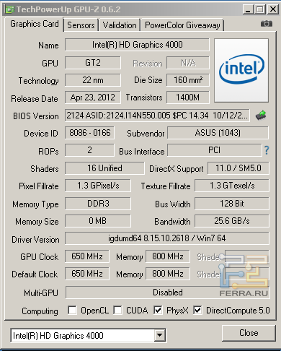Image resolution: width=281 pixels, height=351 pixels.
Task: Click the DirectX Support value 11.0 / SM5.0
Action: pyautogui.click(x=238, y=168)
